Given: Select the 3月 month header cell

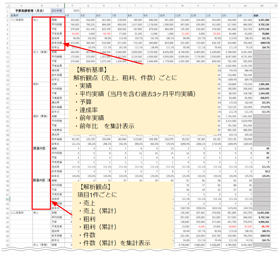Looking at the screenshot, I should pos(245,15).
